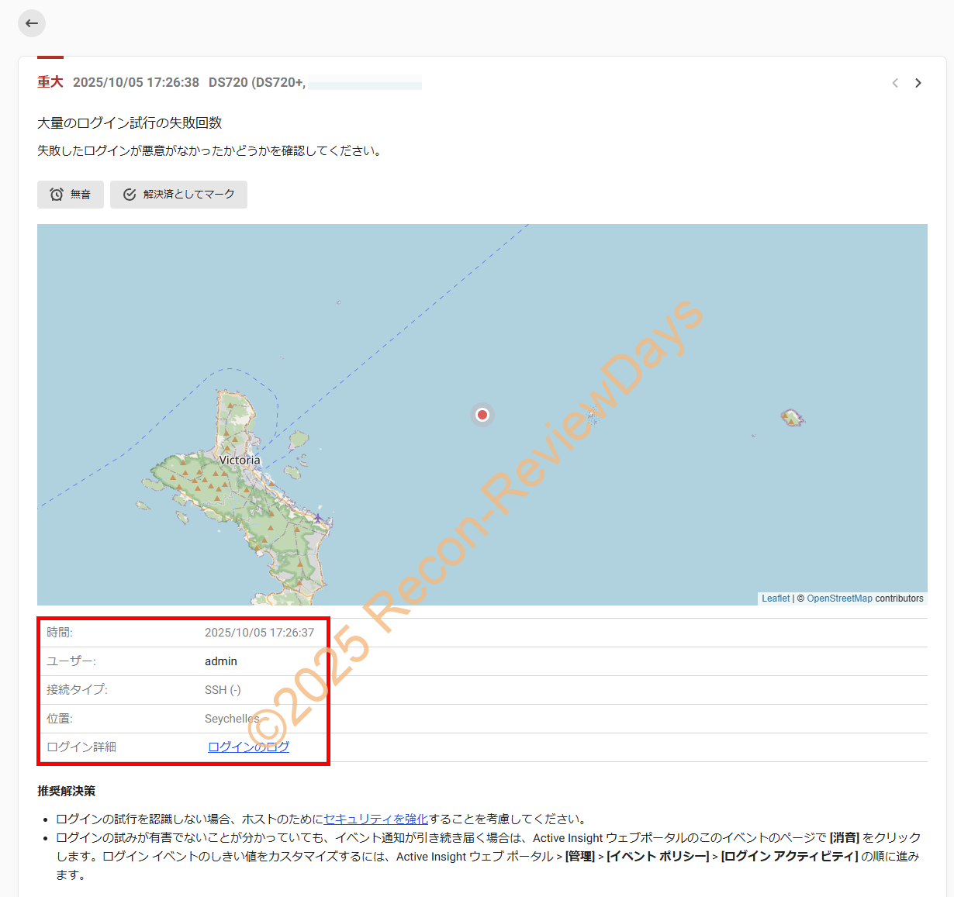Click the small island east of the marker
Image resolution: width=954 pixels, height=897 pixels.
pos(791,418)
